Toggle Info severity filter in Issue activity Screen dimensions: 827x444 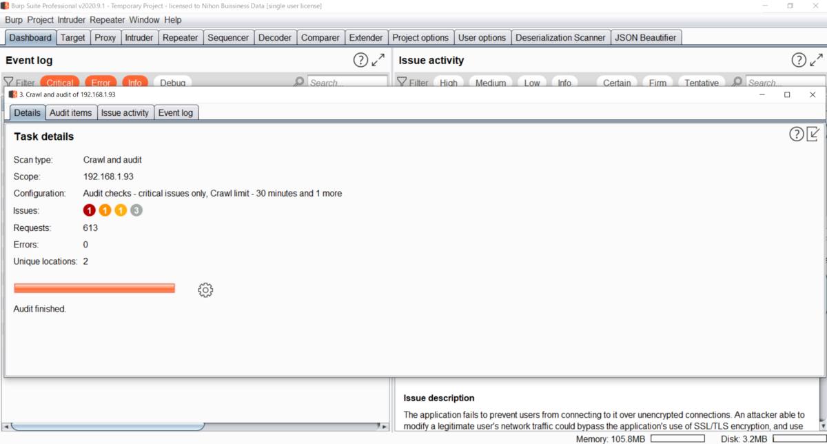point(564,82)
